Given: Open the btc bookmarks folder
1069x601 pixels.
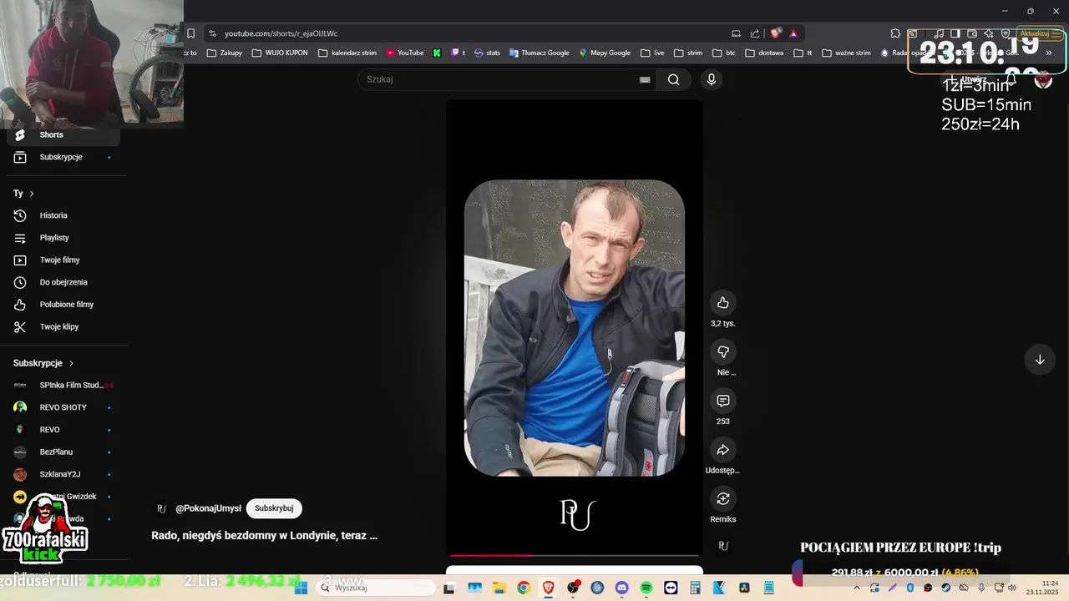Looking at the screenshot, I should pyautogui.click(x=724, y=53).
